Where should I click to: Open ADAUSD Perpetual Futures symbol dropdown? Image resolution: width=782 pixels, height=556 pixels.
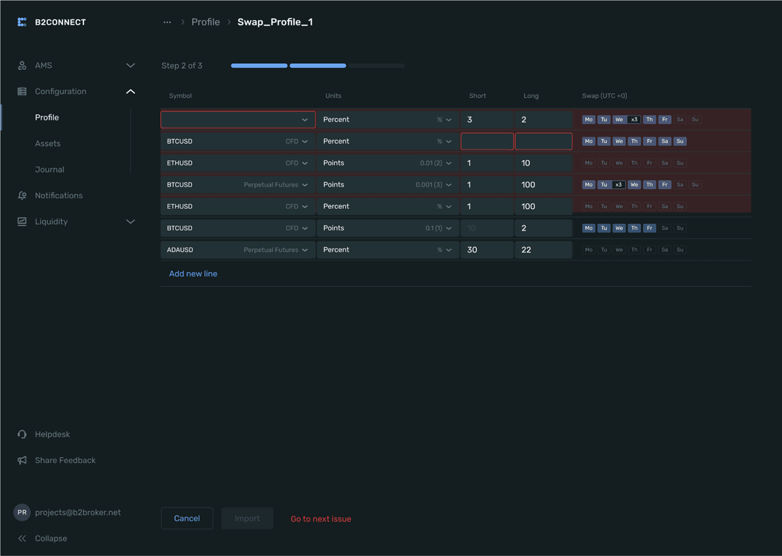click(238, 250)
